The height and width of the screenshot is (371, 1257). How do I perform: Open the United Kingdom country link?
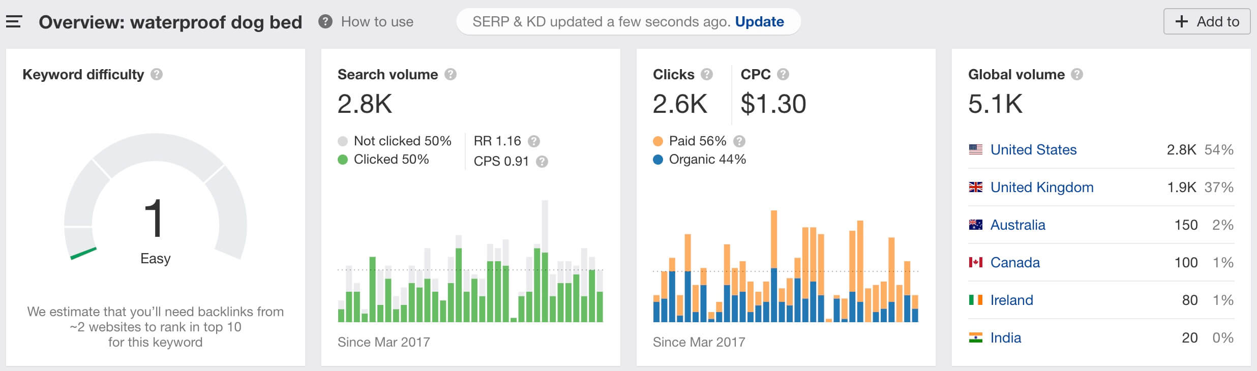coord(1042,188)
